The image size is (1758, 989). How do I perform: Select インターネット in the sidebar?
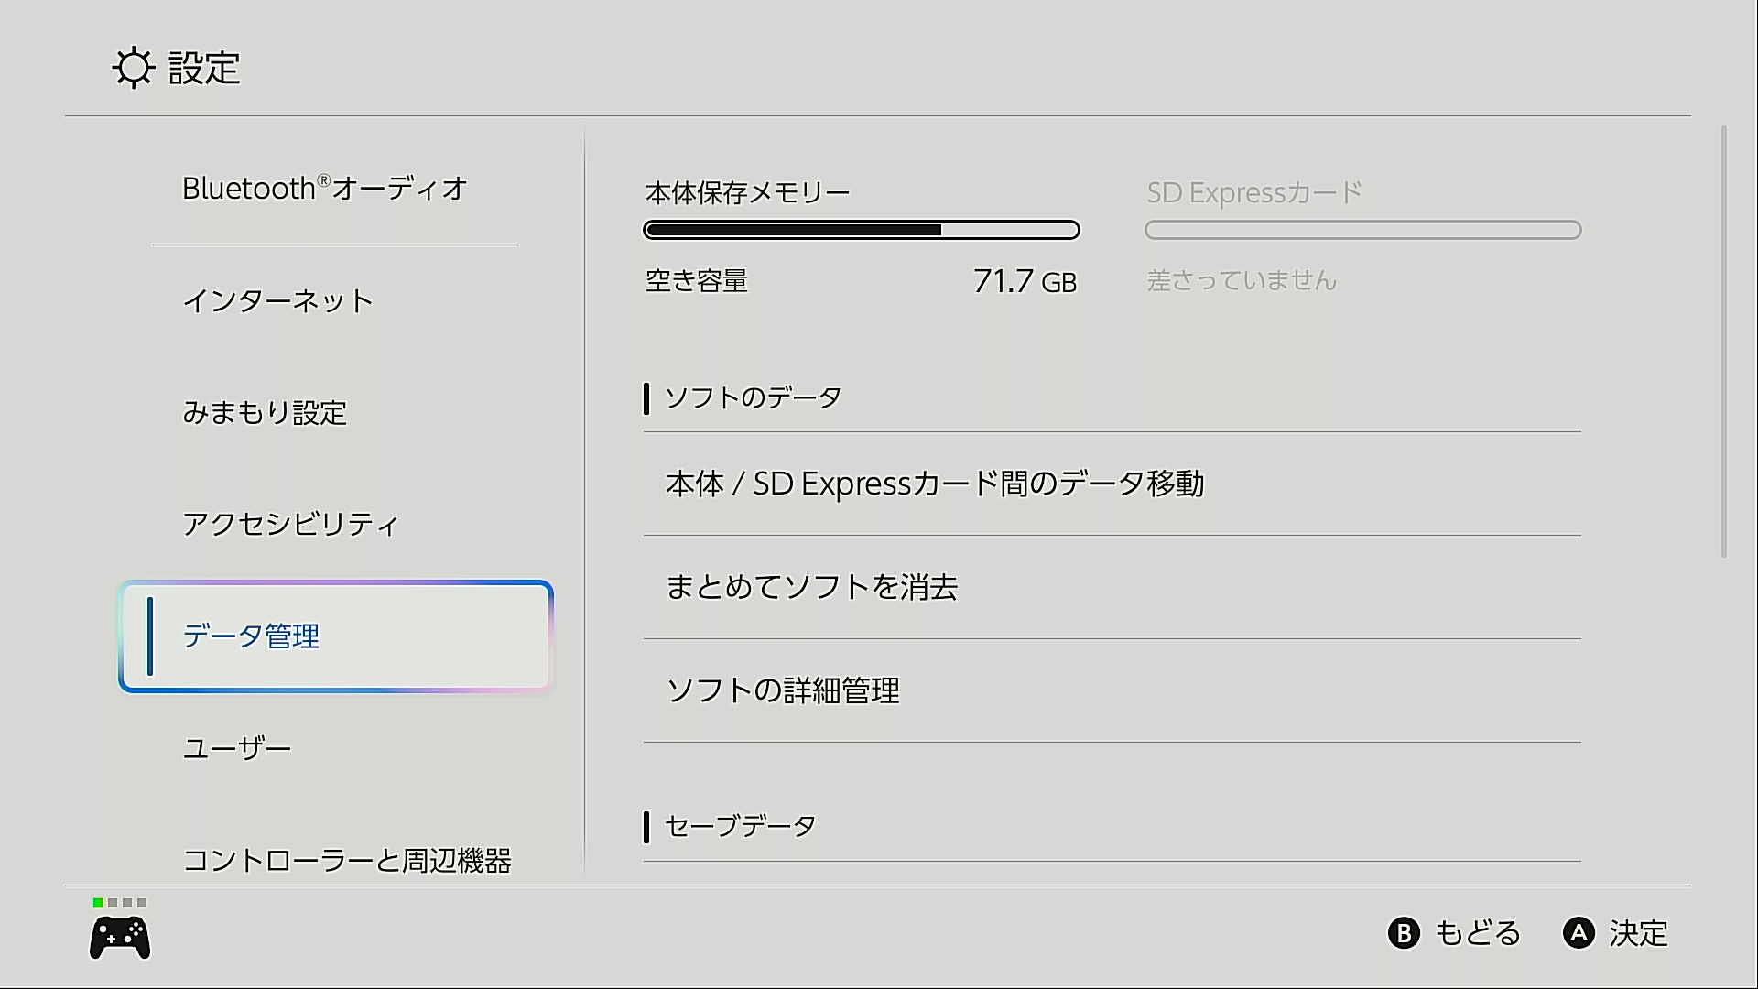278,301
